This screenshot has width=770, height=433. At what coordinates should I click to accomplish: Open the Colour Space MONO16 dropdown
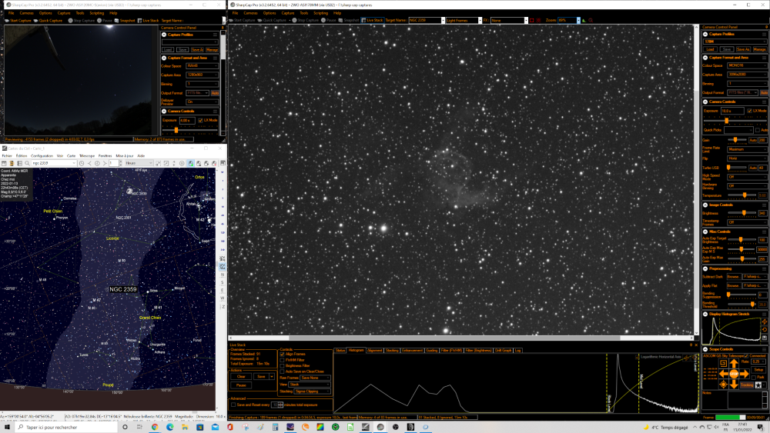(748, 65)
